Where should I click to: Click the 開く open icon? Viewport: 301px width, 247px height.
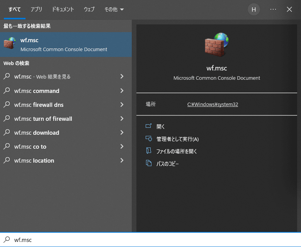pos(149,126)
